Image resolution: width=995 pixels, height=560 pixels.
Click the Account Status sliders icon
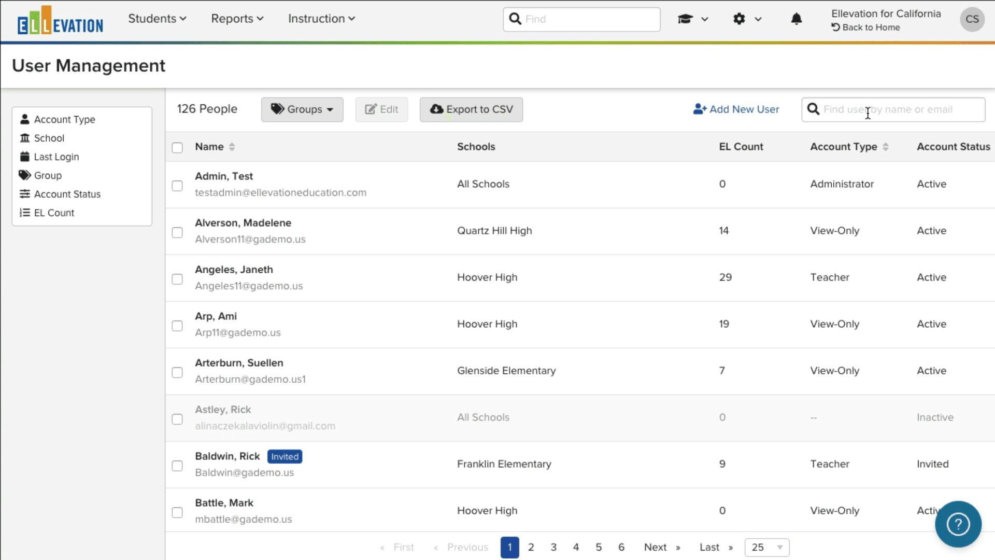24,194
